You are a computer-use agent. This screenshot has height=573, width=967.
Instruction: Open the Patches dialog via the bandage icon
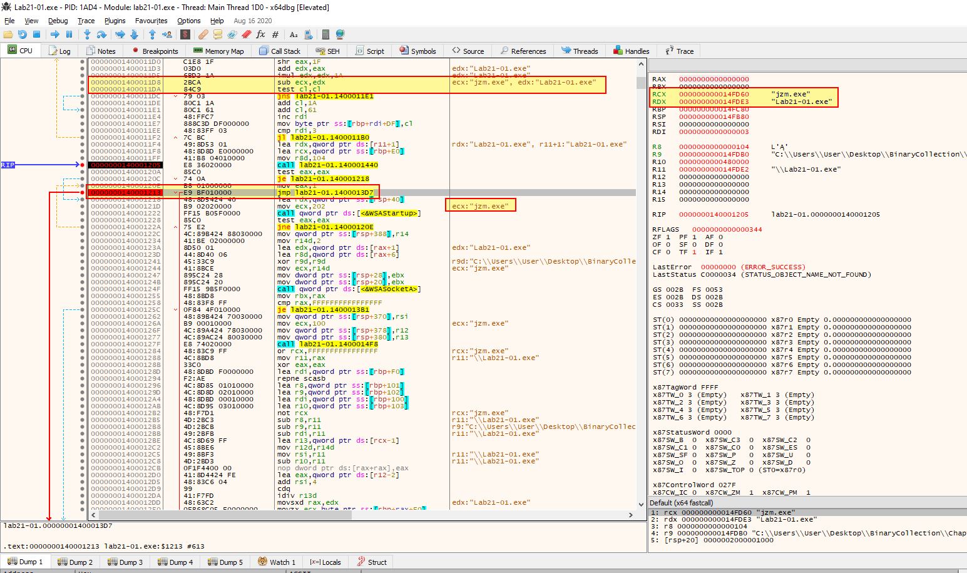coord(203,34)
